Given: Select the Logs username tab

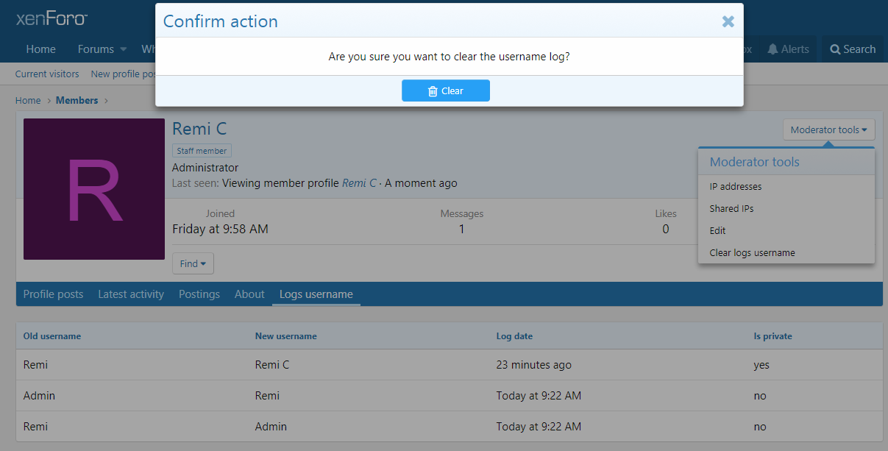Looking at the screenshot, I should click(316, 294).
